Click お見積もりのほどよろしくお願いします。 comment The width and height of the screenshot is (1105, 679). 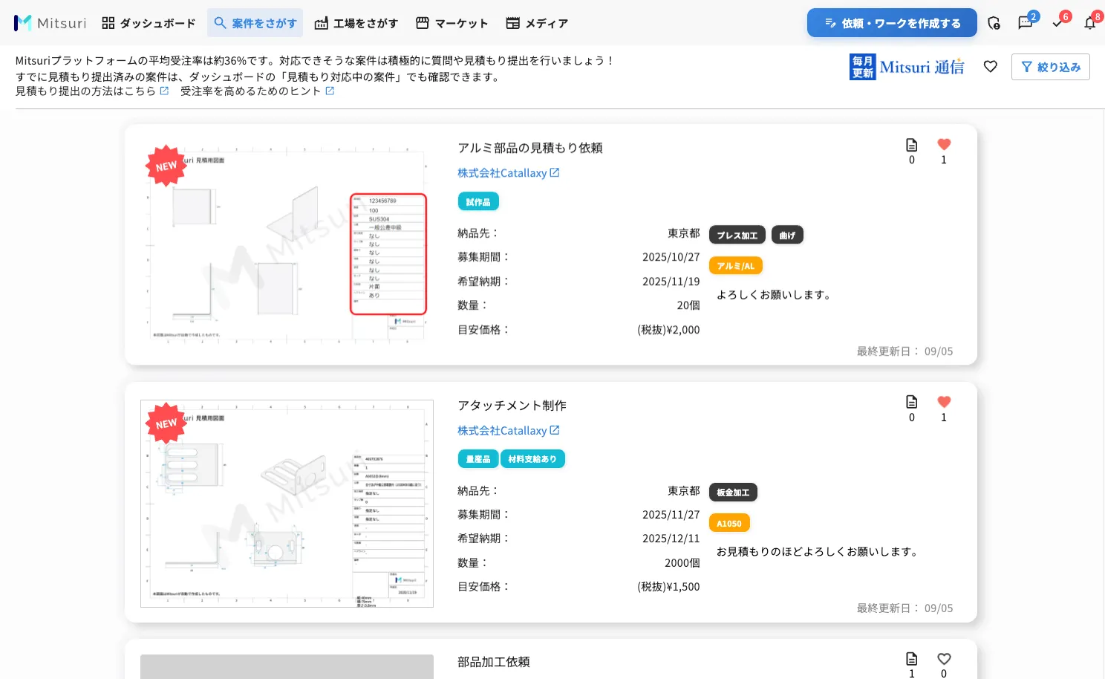click(x=818, y=552)
